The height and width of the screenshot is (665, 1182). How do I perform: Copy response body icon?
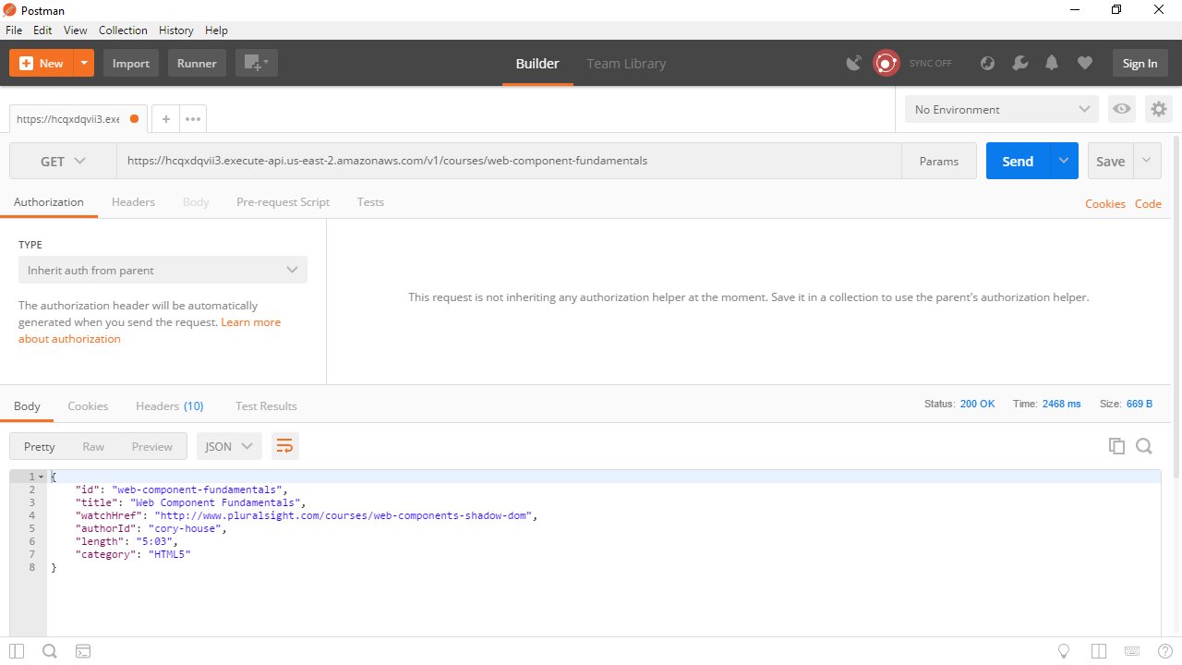(1116, 446)
